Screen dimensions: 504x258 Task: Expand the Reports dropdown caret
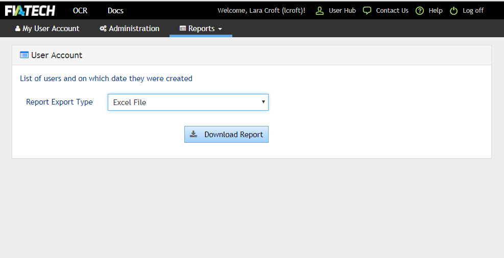pos(220,29)
